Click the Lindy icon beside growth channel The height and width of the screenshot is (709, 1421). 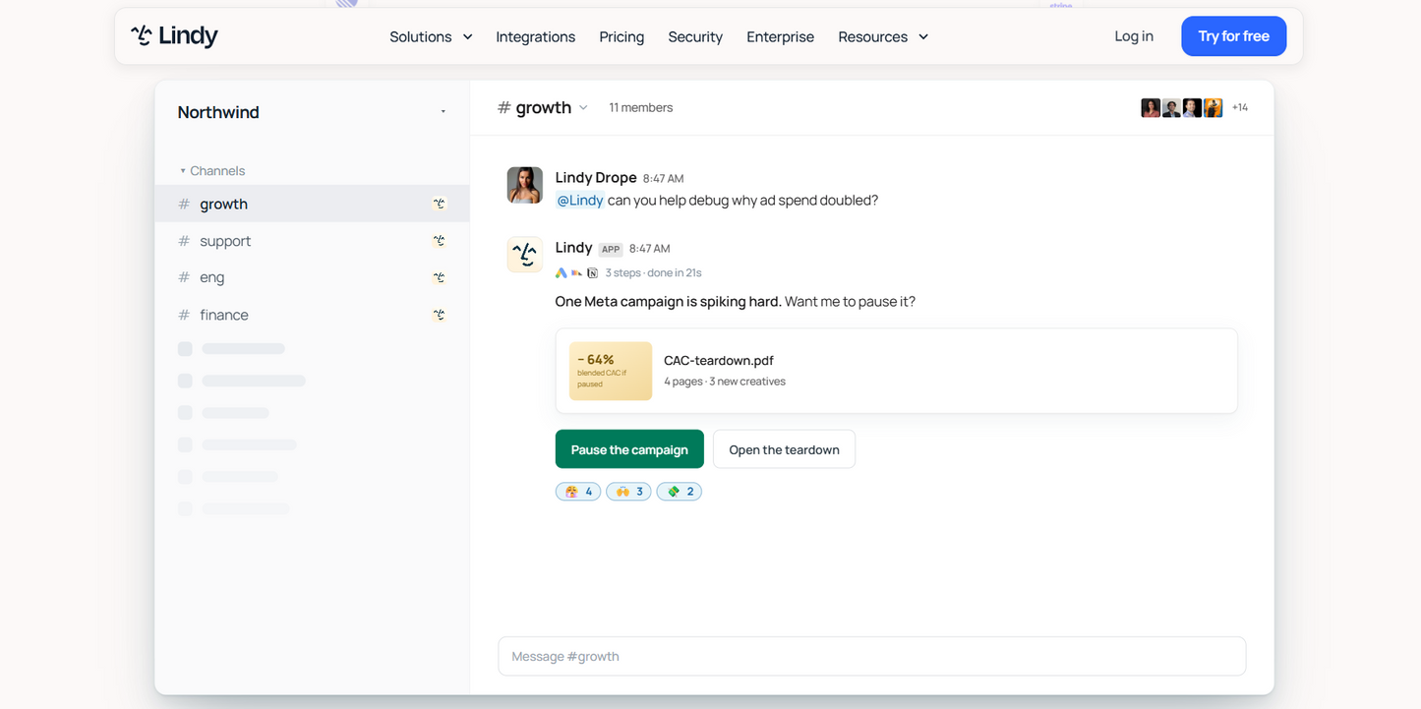coord(440,204)
